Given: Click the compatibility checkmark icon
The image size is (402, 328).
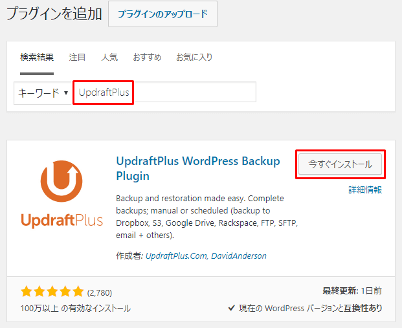Looking at the screenshot, I should [232, 308].
